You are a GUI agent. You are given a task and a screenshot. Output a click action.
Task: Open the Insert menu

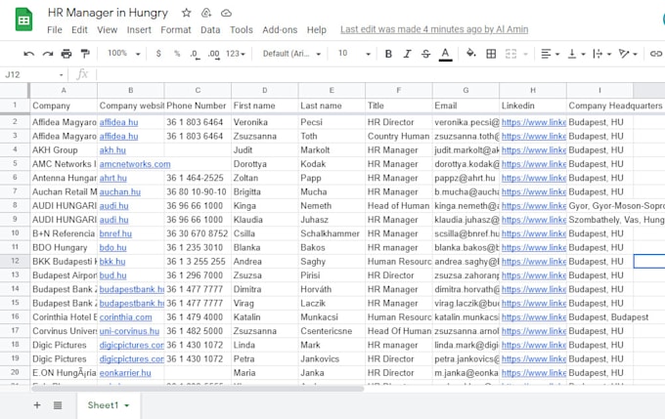(x=139, y=29)
